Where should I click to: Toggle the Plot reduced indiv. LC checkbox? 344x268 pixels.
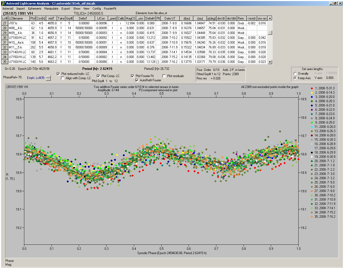click(58, 74)
